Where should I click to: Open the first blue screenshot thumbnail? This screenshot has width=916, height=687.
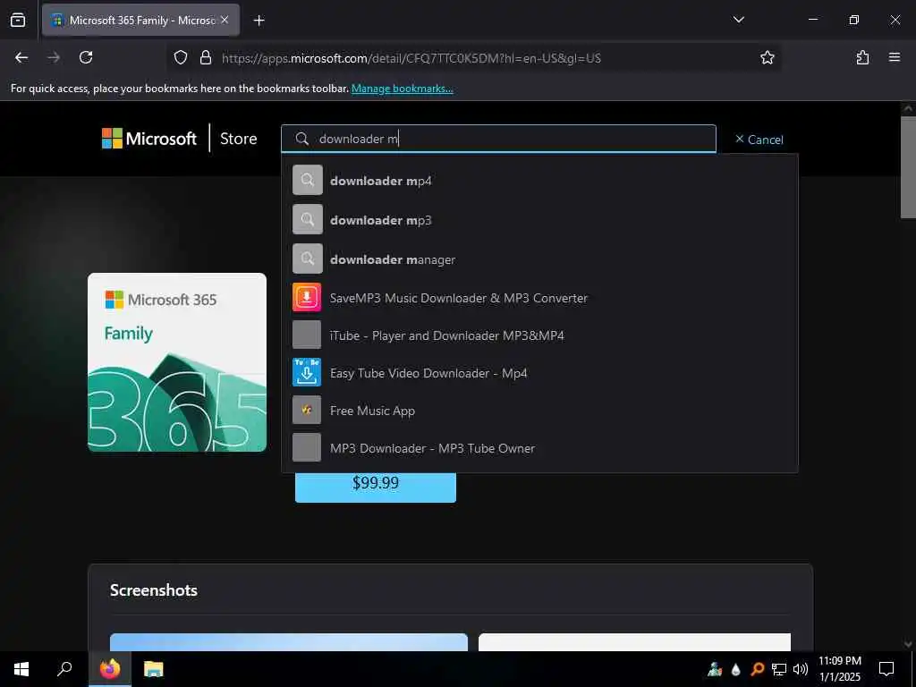(289, 642)
